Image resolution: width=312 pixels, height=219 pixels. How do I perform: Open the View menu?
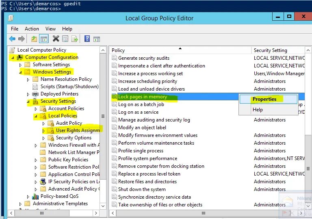50,29
